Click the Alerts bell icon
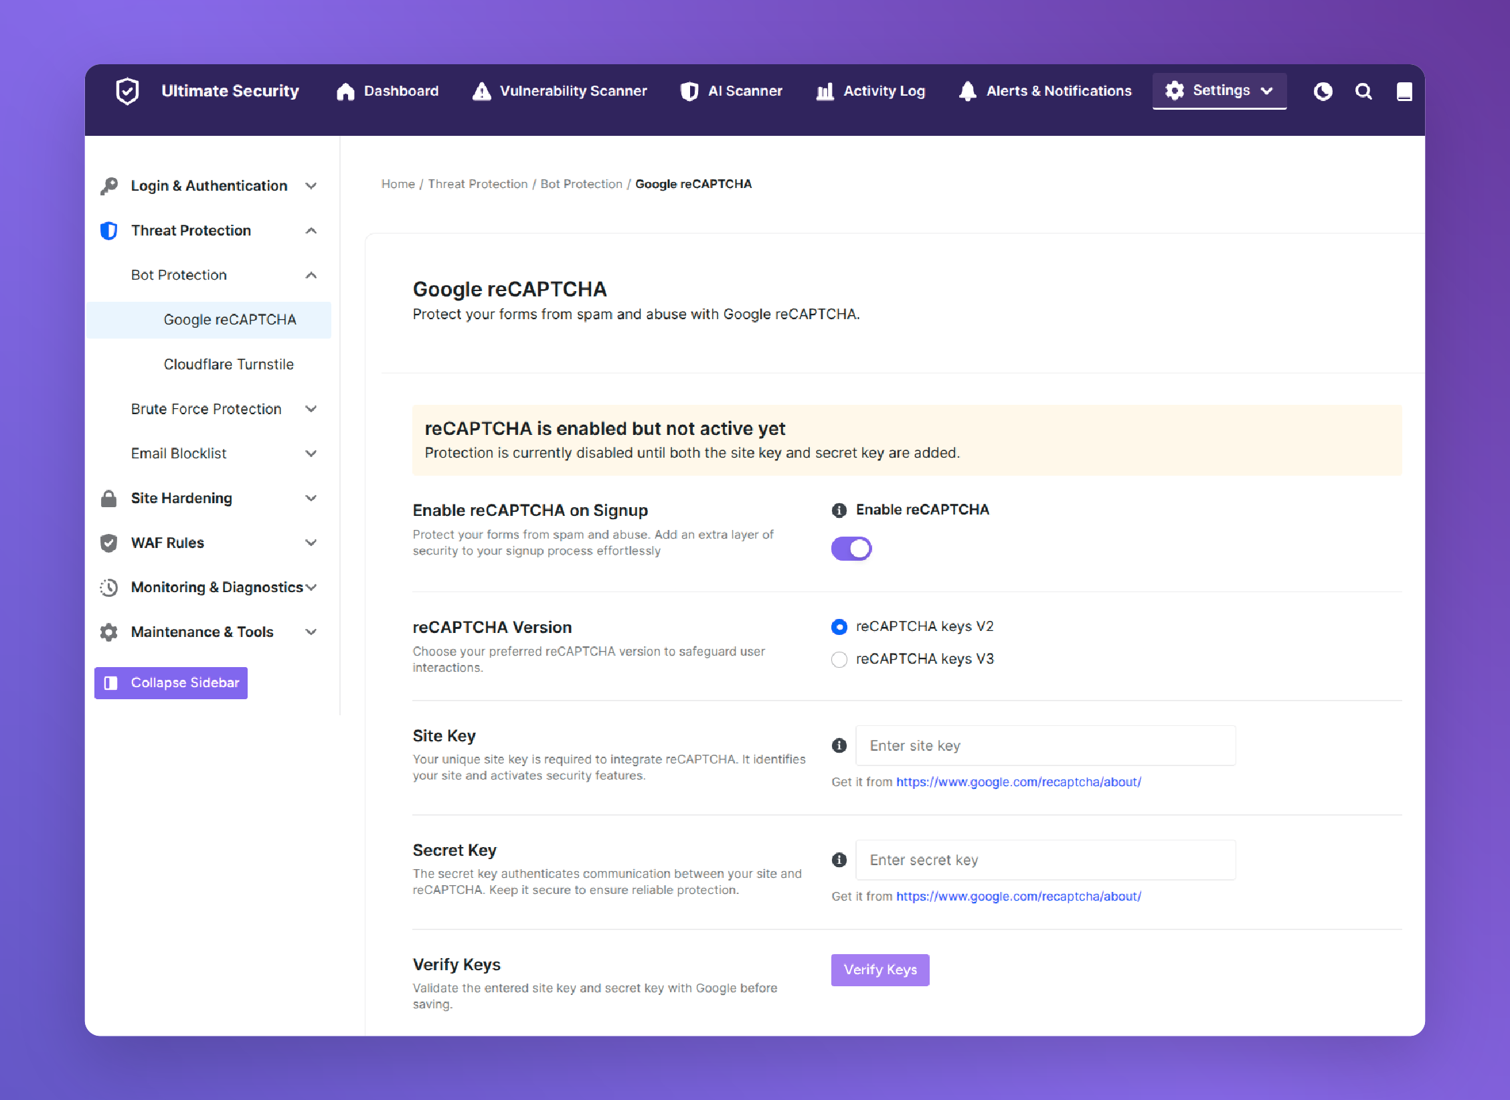 [x=968, y=92]
